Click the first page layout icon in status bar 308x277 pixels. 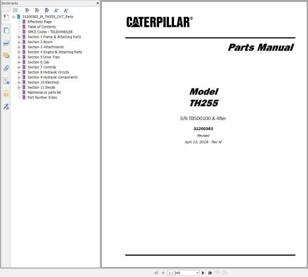[218, 273]
